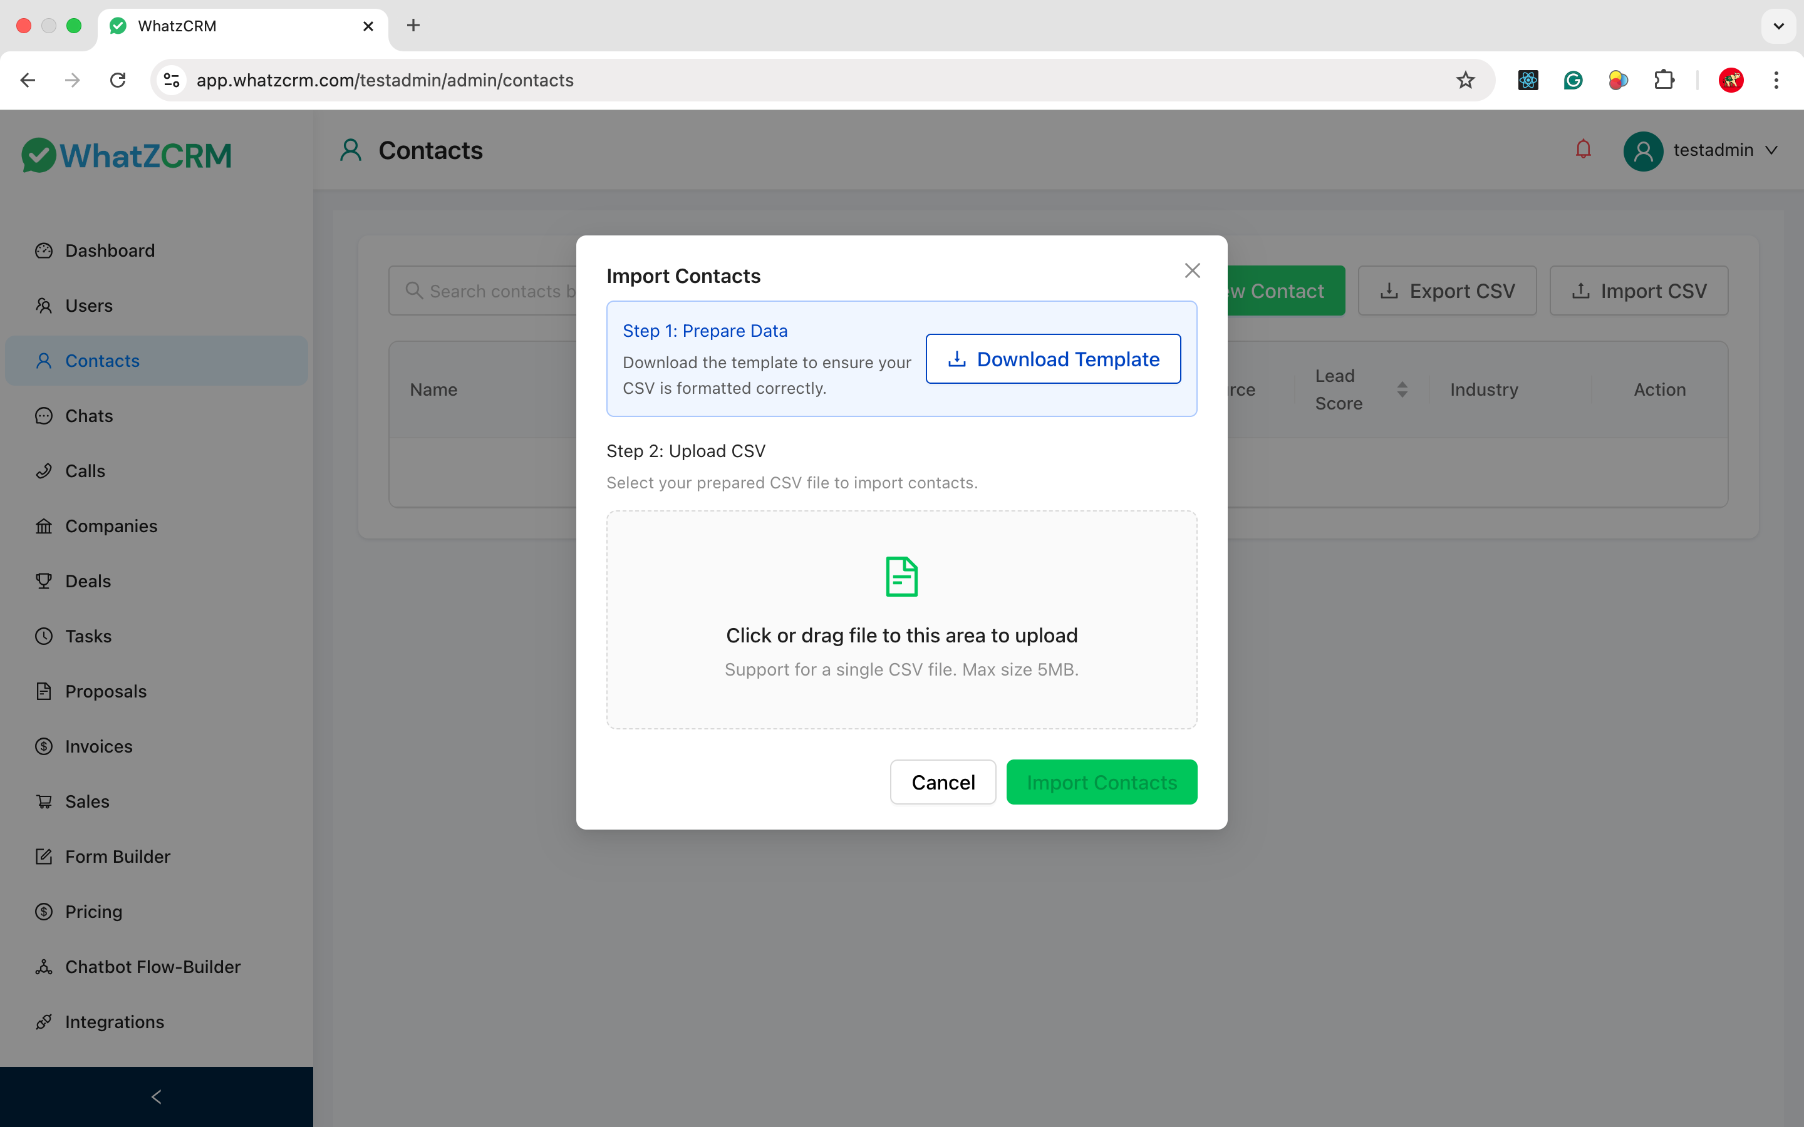
Task: Click the Chatbot Flow-Builder icon
Action: click(x=43, y=967)
